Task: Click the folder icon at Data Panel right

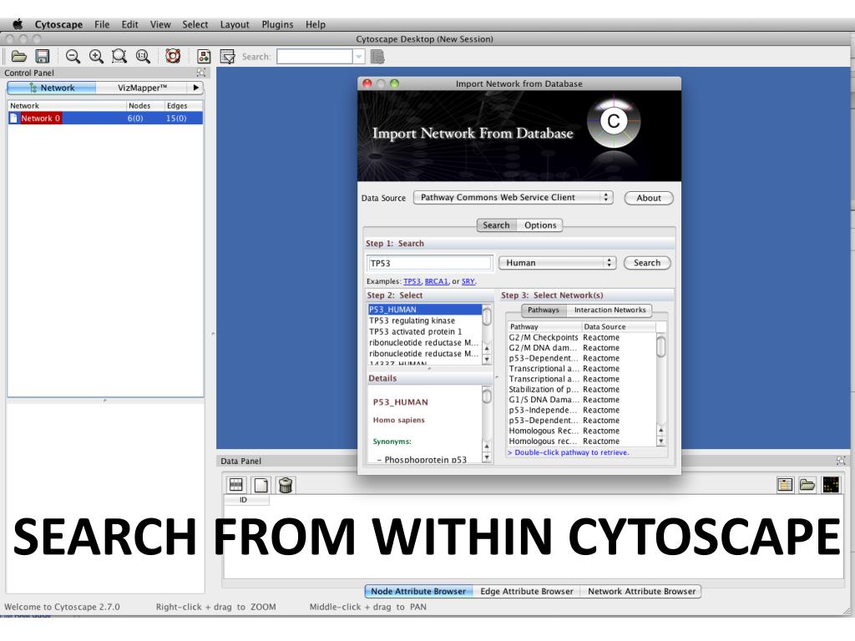Action: 807,485
